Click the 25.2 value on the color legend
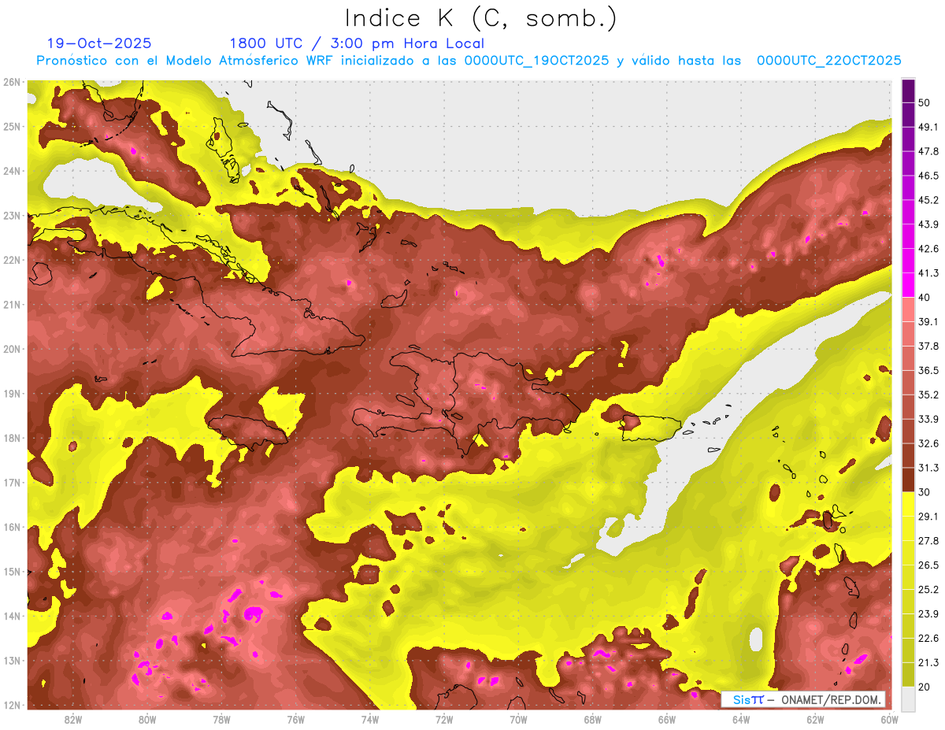This screenshot has width=945, height=730. pyautogui.click(x=929, y=589)
